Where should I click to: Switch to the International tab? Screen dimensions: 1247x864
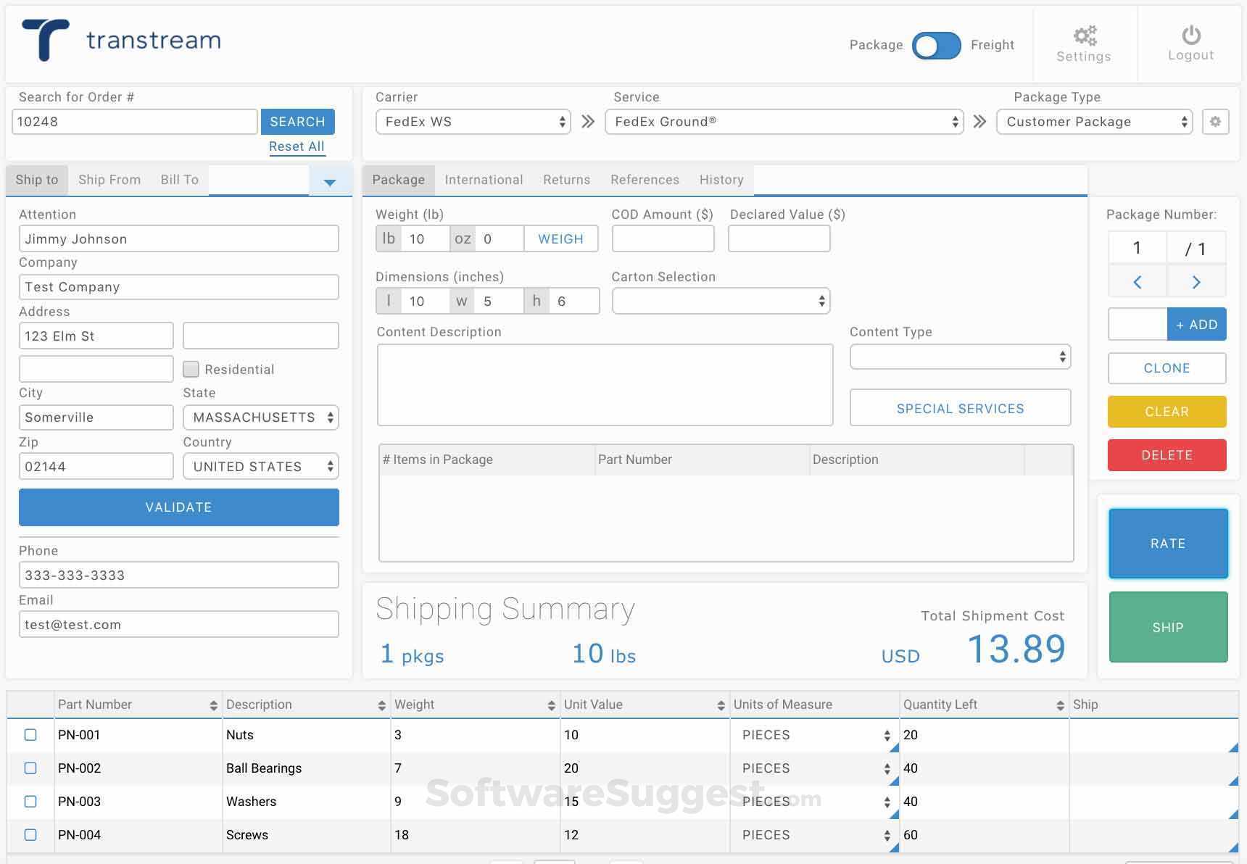click(484, 180)
